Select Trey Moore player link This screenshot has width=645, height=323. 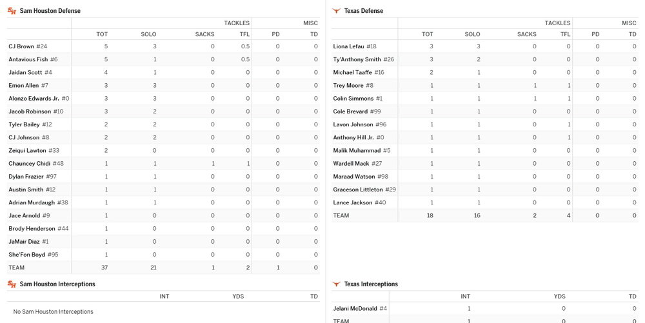(348, 86)
